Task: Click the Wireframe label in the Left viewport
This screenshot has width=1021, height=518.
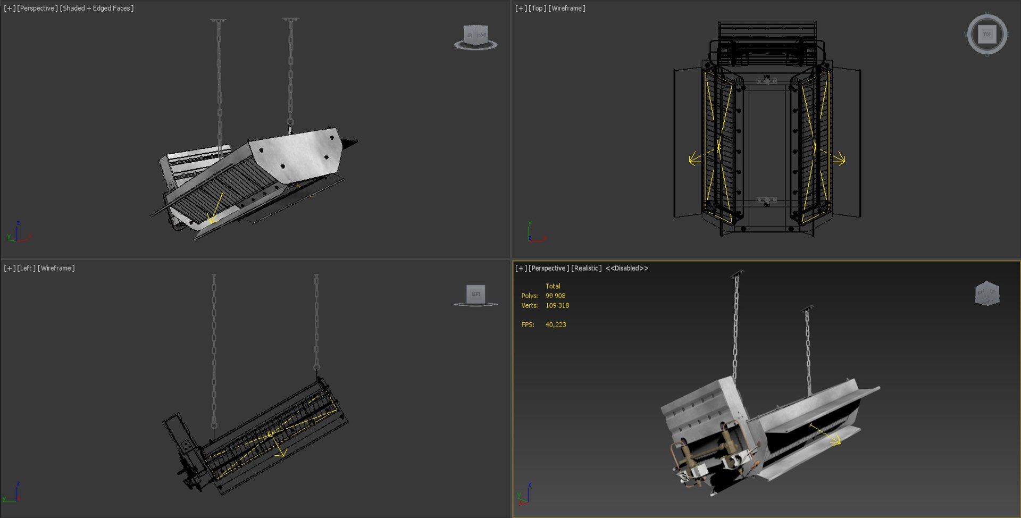Action: tap(56, 268)
